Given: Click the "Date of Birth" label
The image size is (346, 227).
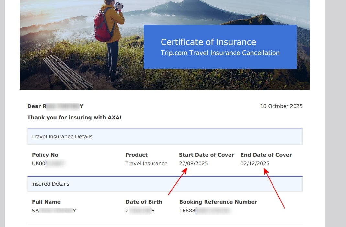Looking at the screenshot, I should tap(144, 202).
